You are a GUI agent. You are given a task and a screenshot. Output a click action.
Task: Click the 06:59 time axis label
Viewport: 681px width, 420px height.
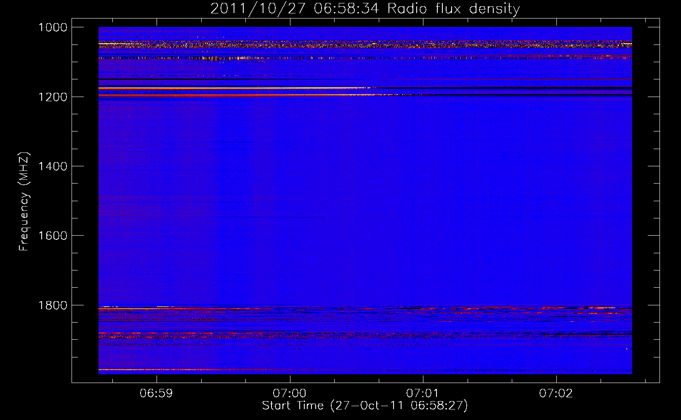click(157, 394)
